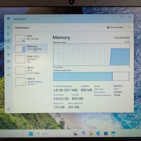
Task: Open the Services page icon
Action: pos(8,75)
